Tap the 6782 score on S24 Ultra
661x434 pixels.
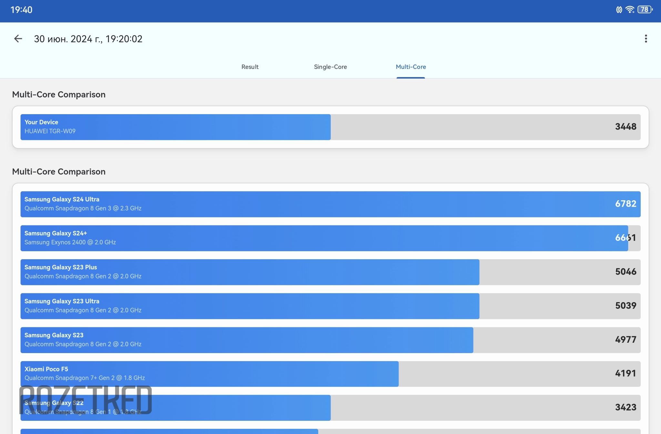click(x=625, y=204)
